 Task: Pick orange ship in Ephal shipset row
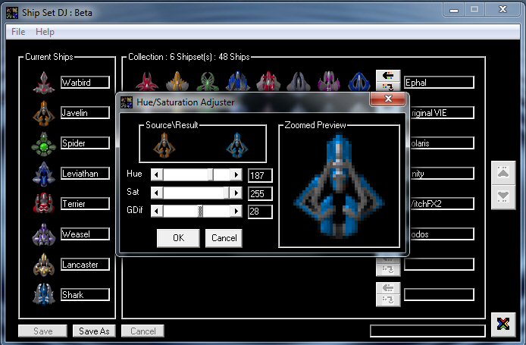(x=177, y=81)
